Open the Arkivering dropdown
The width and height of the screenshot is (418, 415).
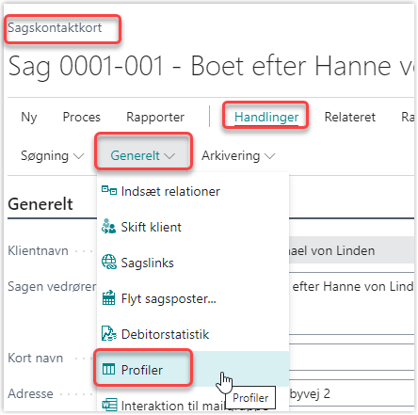(x=238, y=156)
